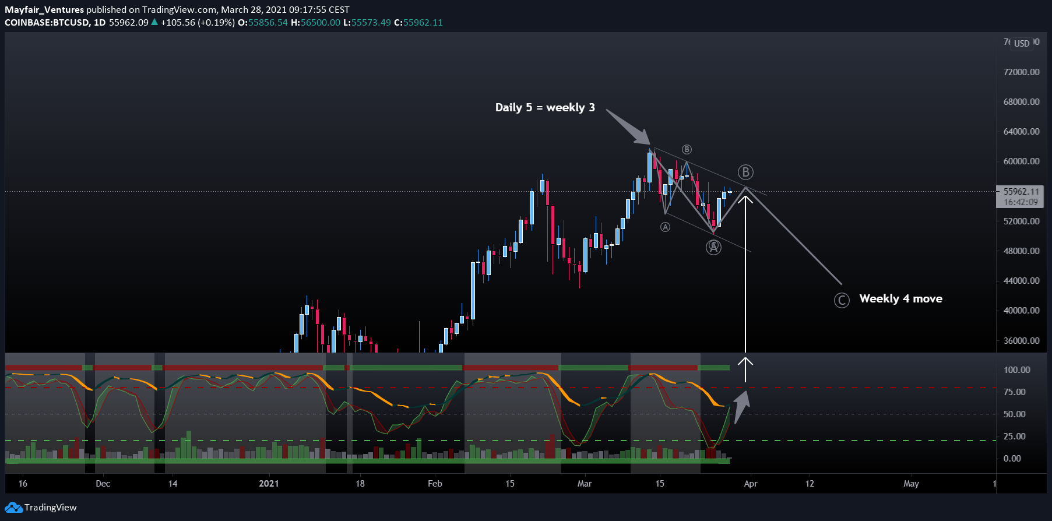Click the 25.00 oscillator axis label
The width and height of the screenshot is (1052, 521).
coord(1015,436)
